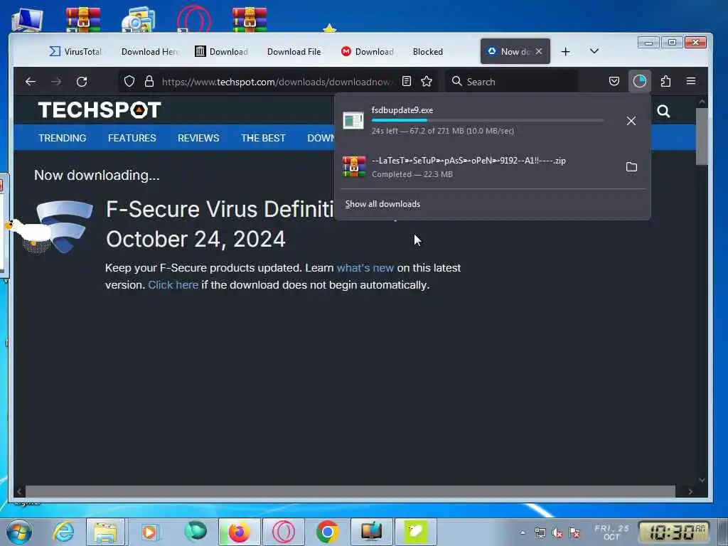This screenshot has width=728, height=546.
Task: Open the Opera desktop shortcut
Action: point(194,18)
